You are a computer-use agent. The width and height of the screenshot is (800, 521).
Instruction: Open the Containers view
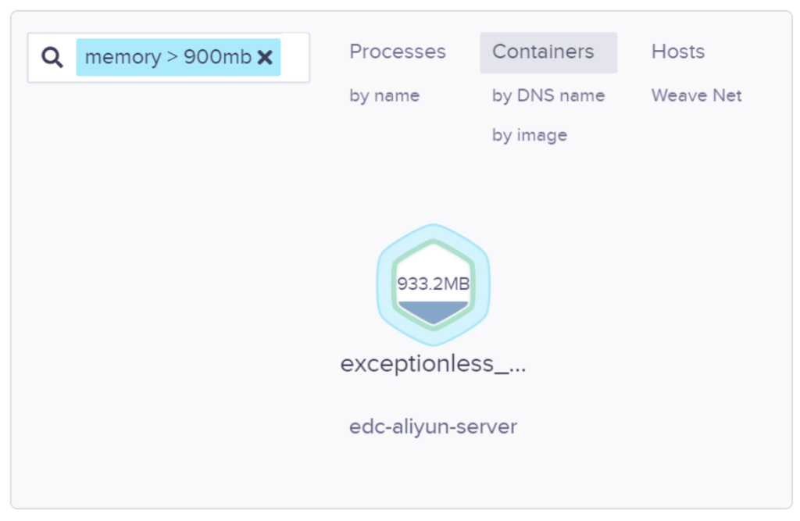pyautogui.click(x=548, y=52)
